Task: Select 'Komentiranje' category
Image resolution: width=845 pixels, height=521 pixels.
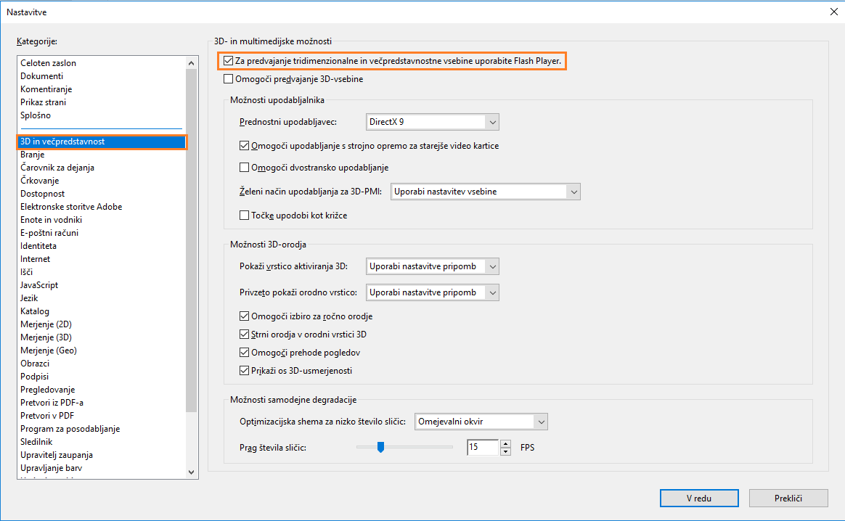Action: pos(102,89)
